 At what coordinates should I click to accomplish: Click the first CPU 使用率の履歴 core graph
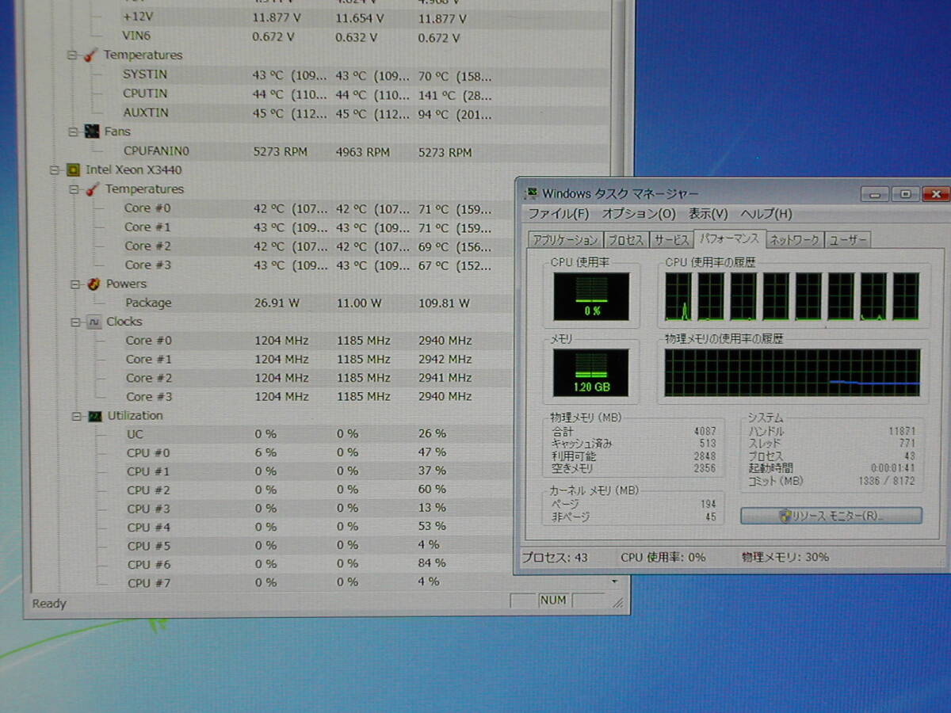pyautogui.click(x=678, y=297)
